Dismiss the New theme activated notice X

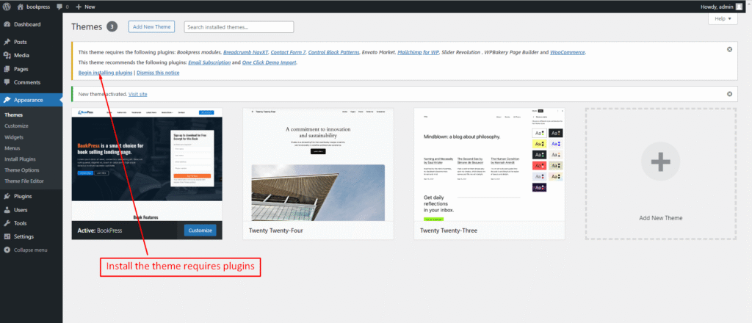(729, 94)
